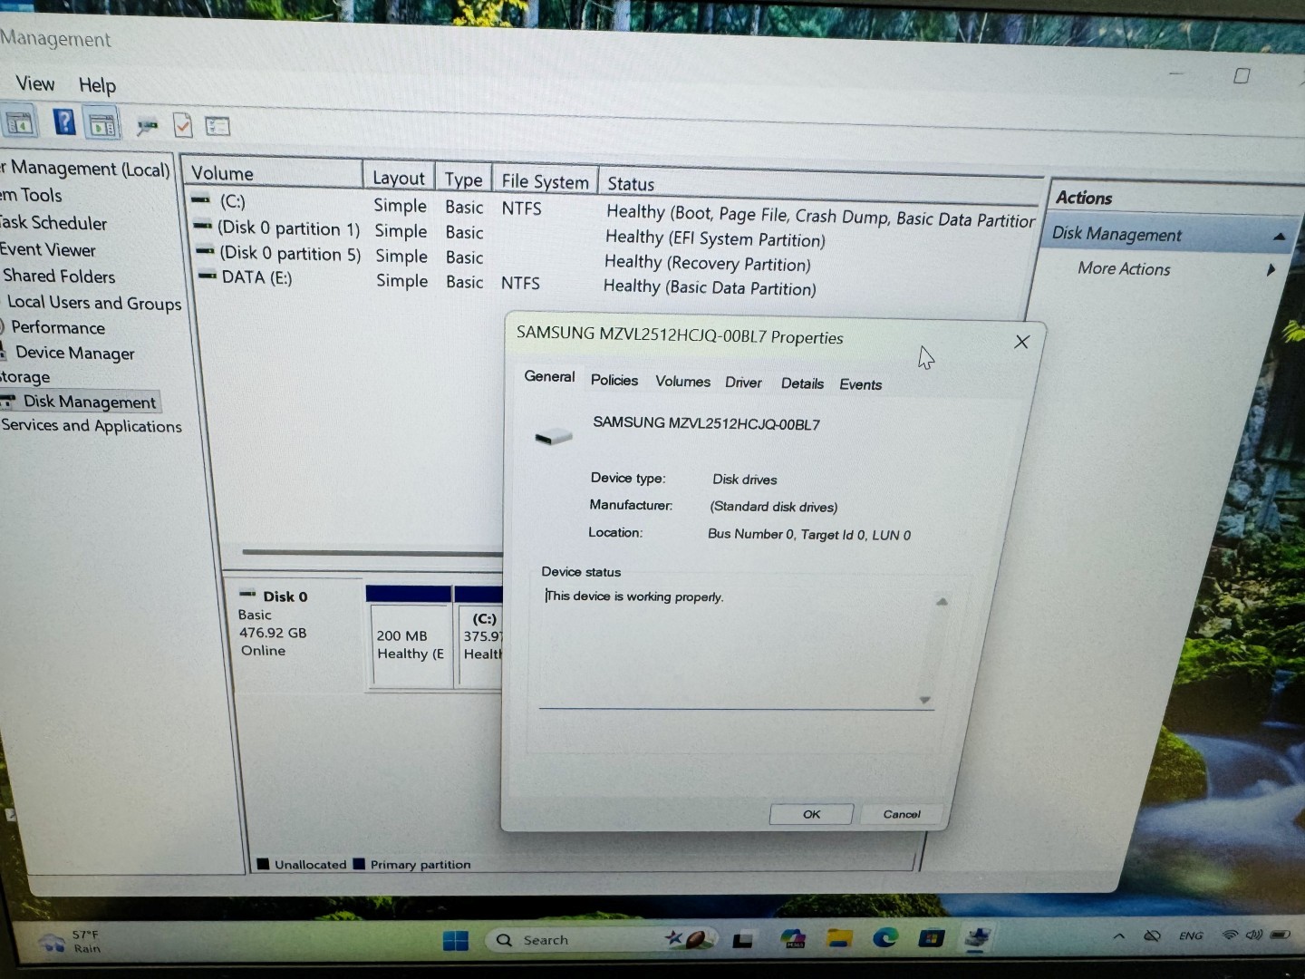
Task: Switch to the Driver tab
Action: tap(743, 383)
